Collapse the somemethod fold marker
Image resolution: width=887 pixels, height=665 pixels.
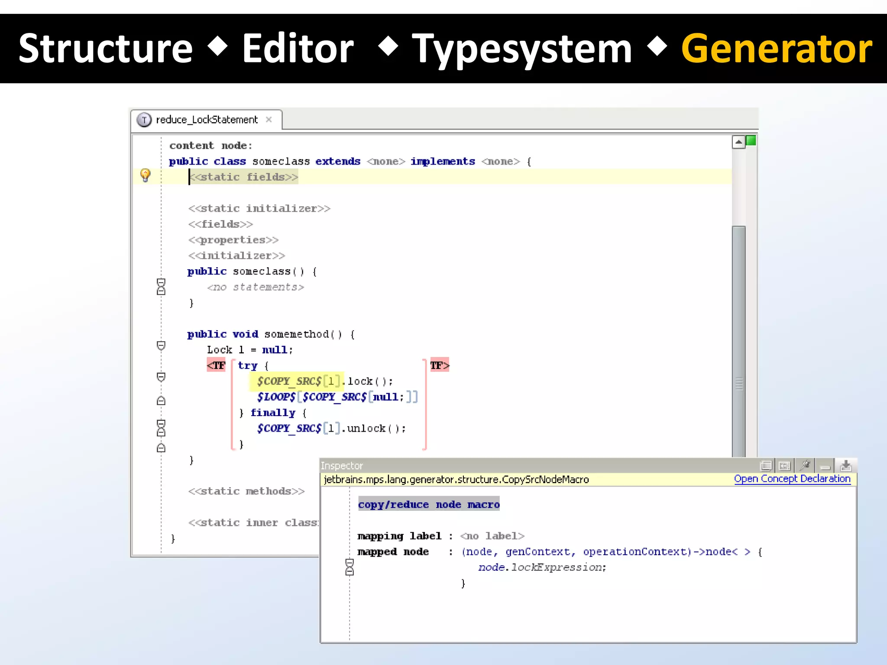161,345
